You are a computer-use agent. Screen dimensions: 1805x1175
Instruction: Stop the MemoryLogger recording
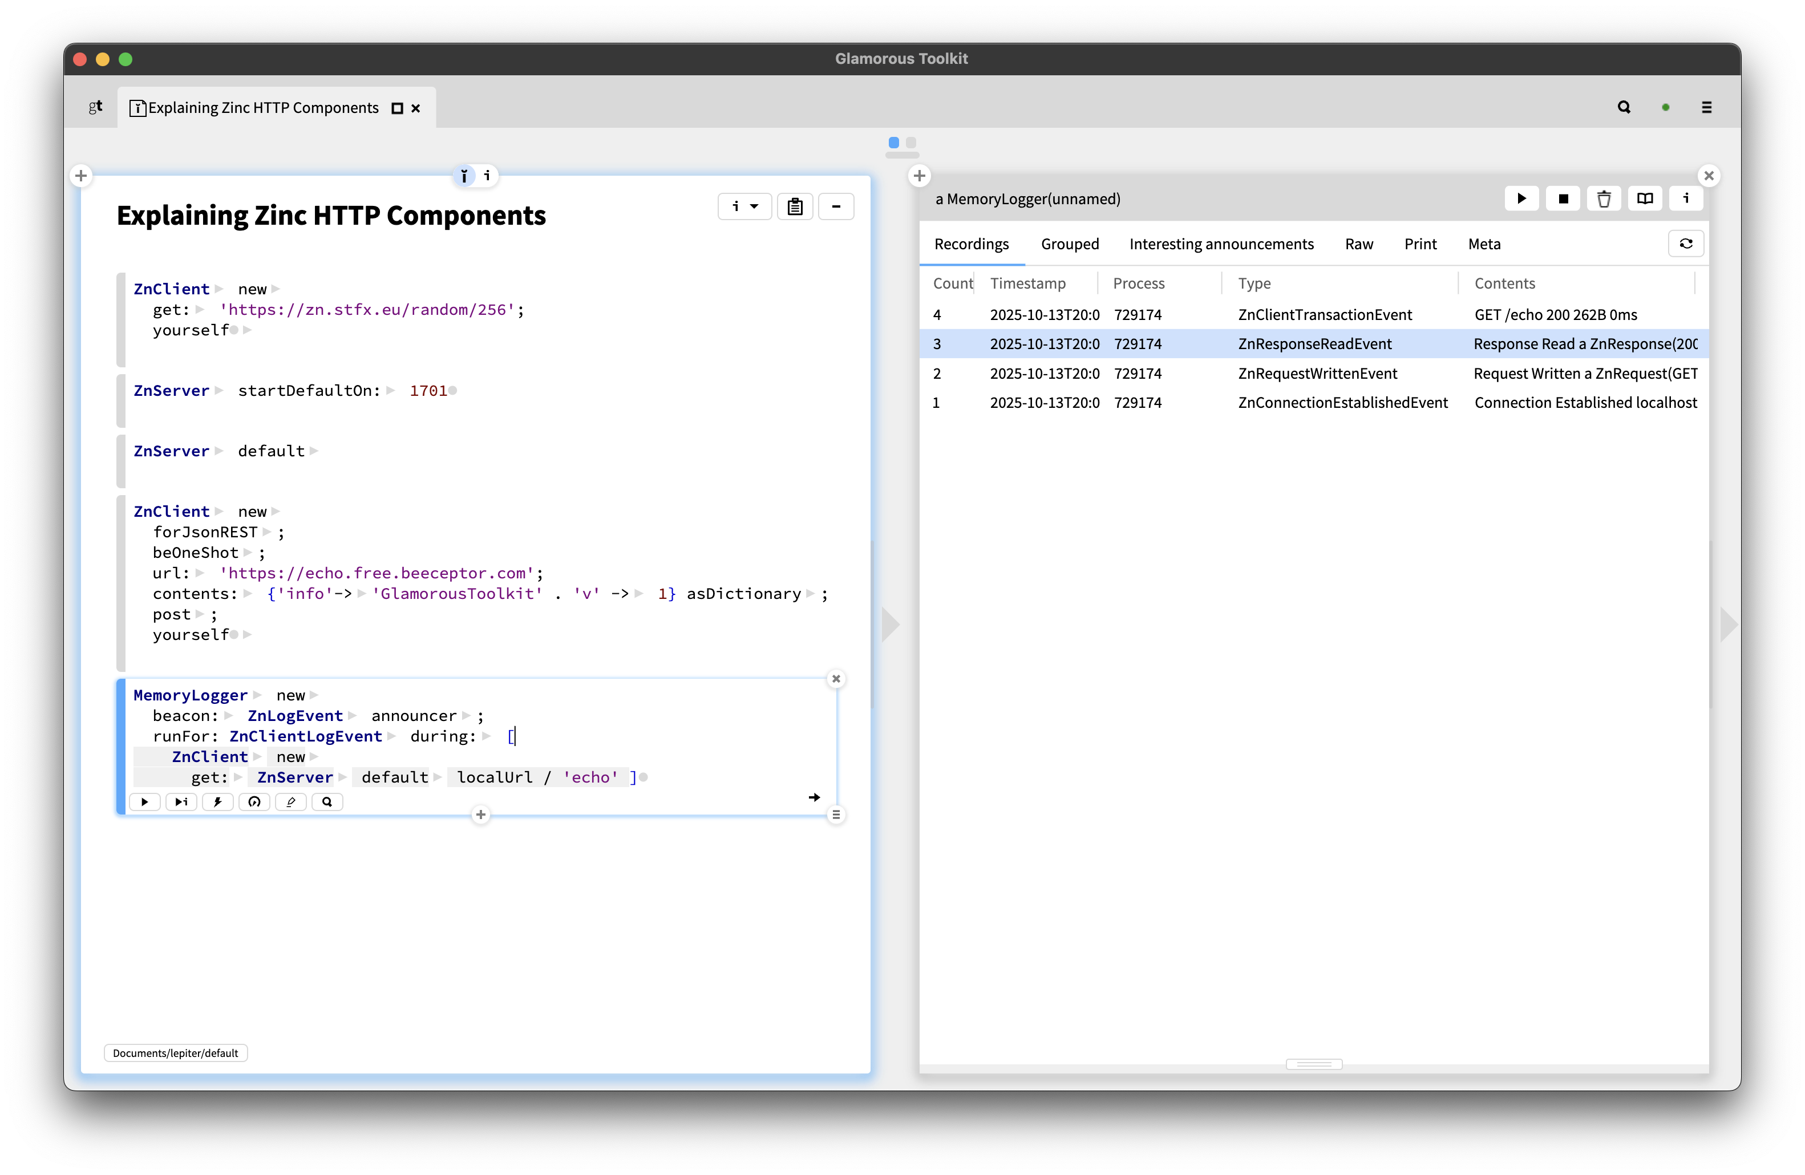tap(1563, 198)
